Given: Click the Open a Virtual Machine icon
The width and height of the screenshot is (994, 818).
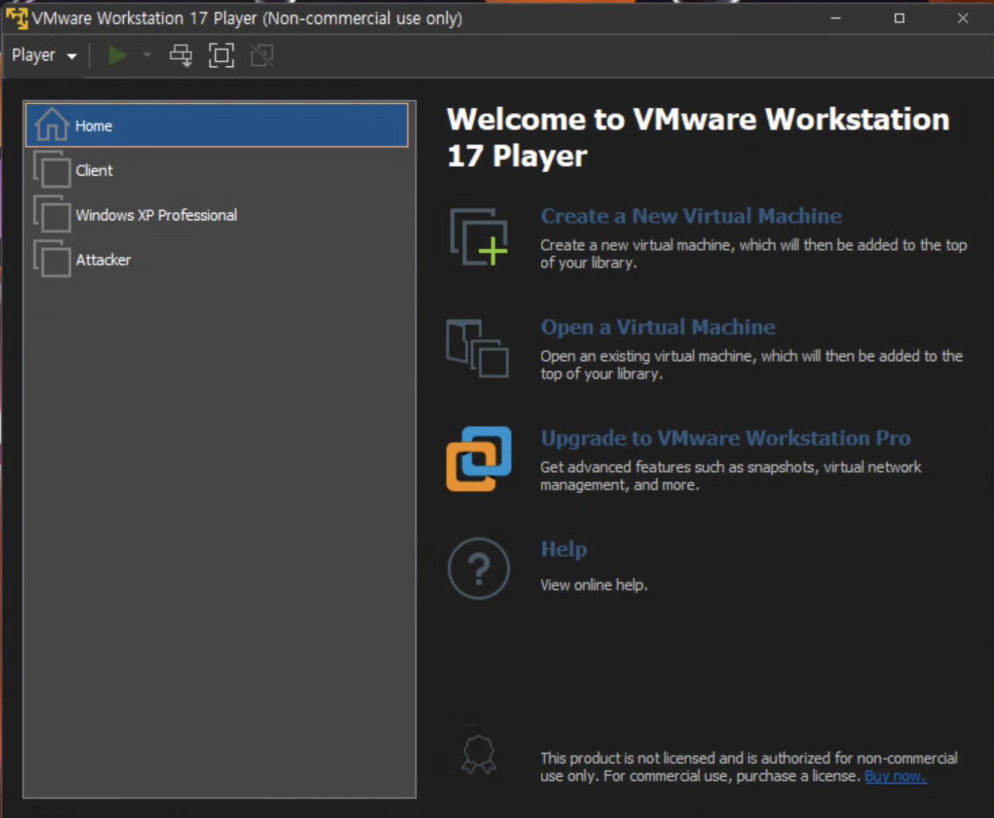Looking at the screenshot, I should (478, 348).
